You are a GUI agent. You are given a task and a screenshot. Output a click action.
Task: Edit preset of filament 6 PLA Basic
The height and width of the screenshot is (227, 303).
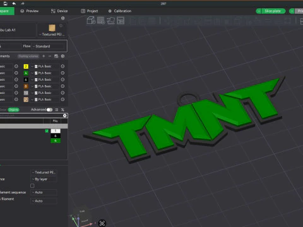[x=62, y=79]
